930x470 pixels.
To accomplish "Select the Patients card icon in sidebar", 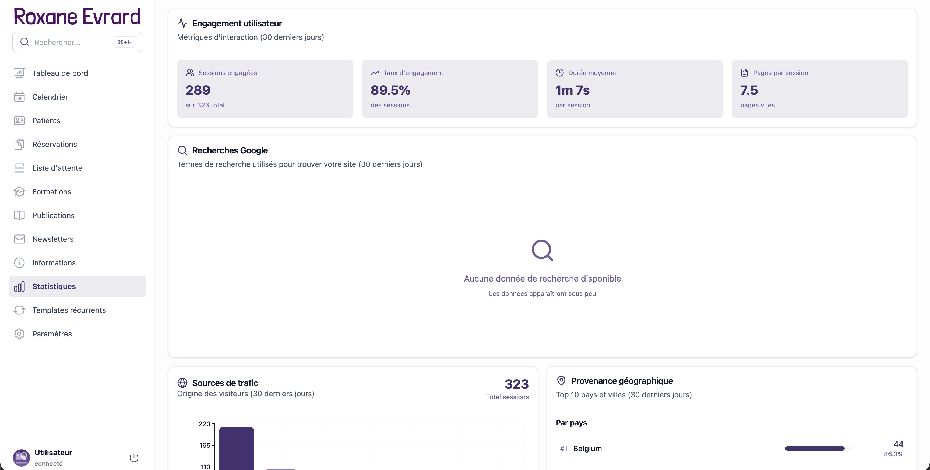I will 19,120.
